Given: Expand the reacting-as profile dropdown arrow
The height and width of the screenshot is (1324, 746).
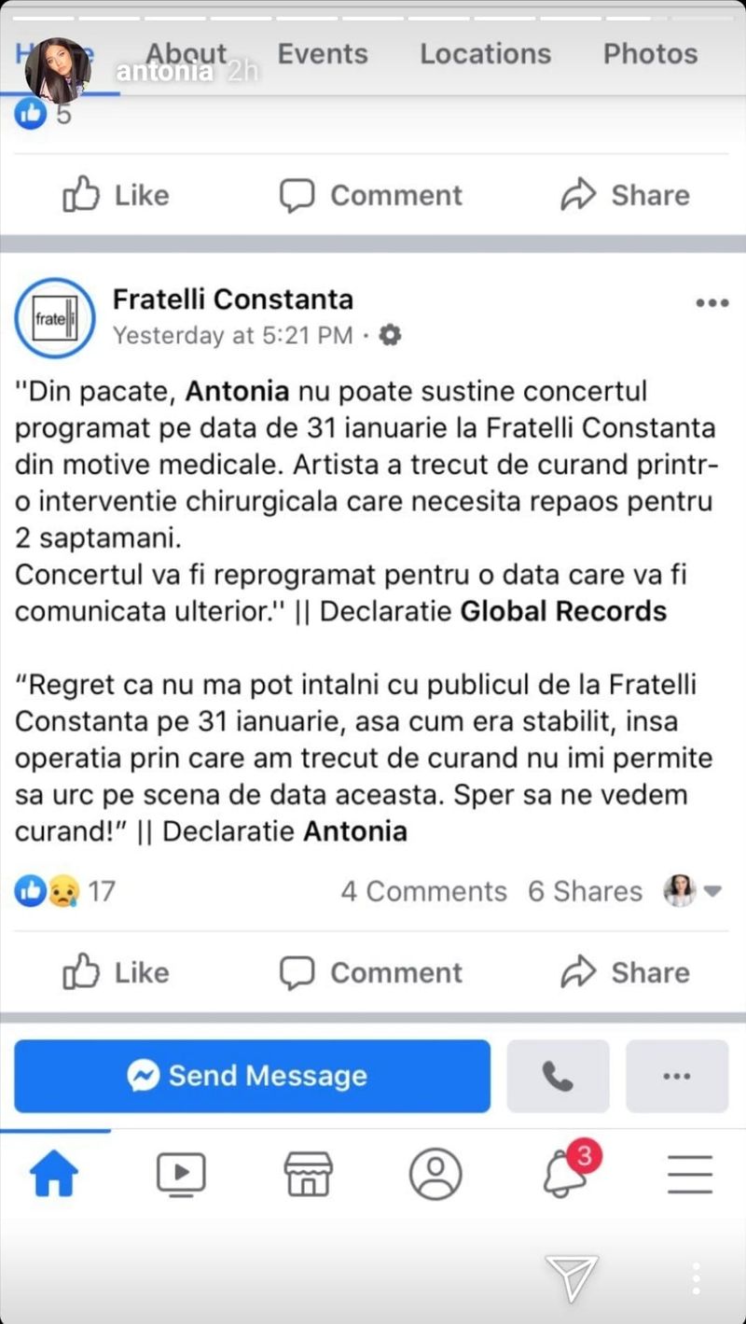Looking at the screenshot, I should coord(712,891).
